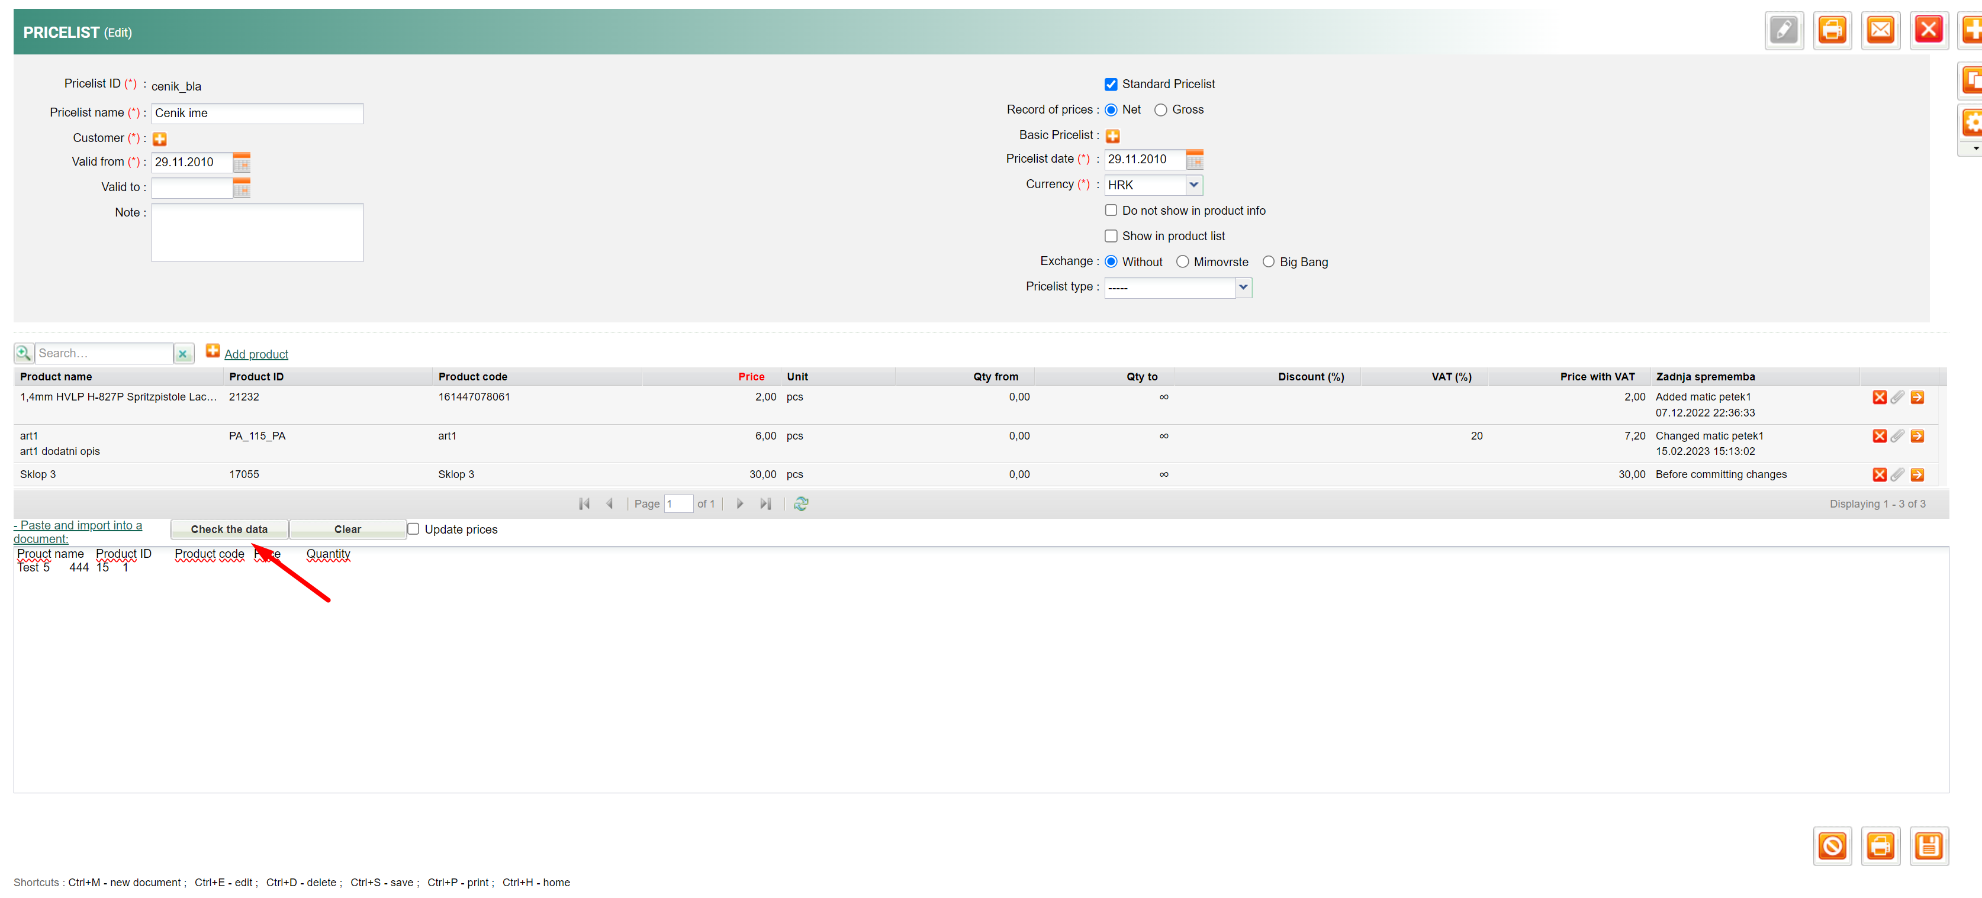
Task: Delete the Sklop 3 product row
Action: (1879, 474)
